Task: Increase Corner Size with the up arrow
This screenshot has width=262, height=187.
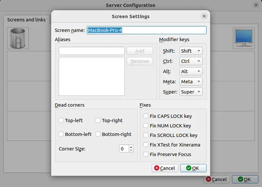Action: 131,147
